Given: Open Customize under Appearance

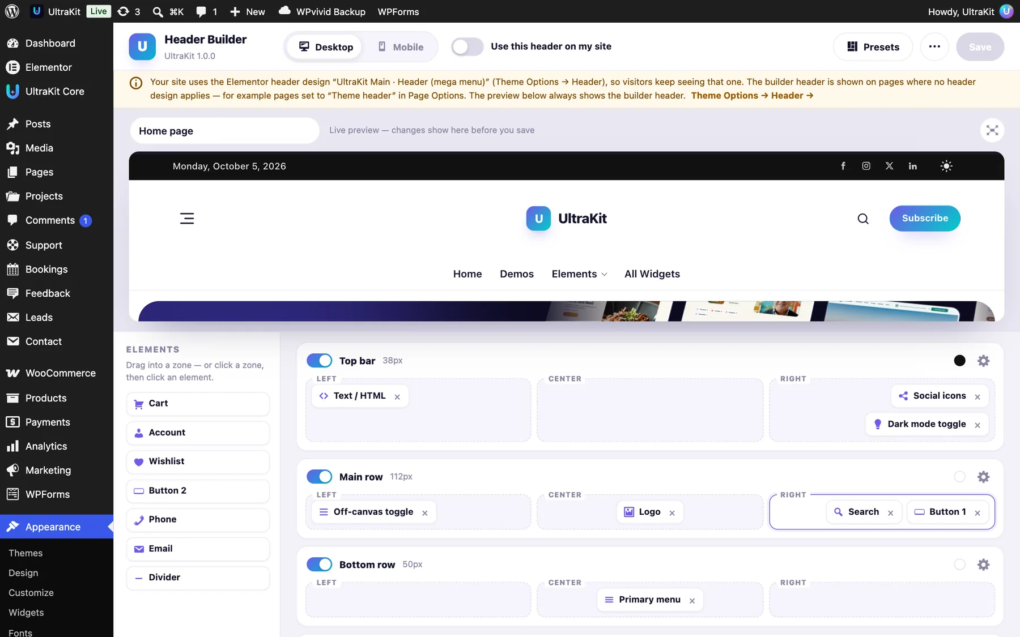Looking at the screenshot, I should coord(31,592).
